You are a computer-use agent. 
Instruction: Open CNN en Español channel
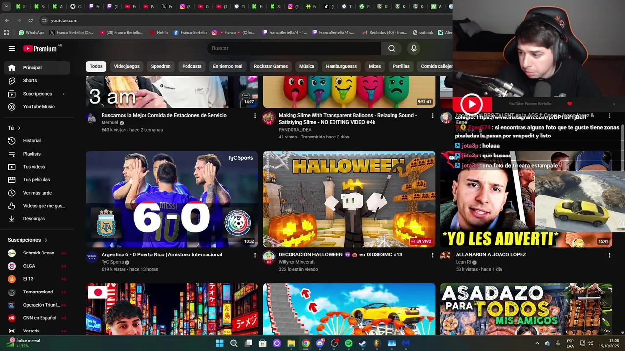click(x=37, y=318)
